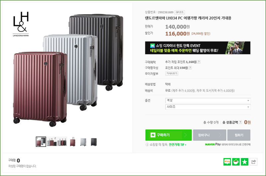
Task: Select the silver suitcase thumbnail
Action: pos(83,141)
